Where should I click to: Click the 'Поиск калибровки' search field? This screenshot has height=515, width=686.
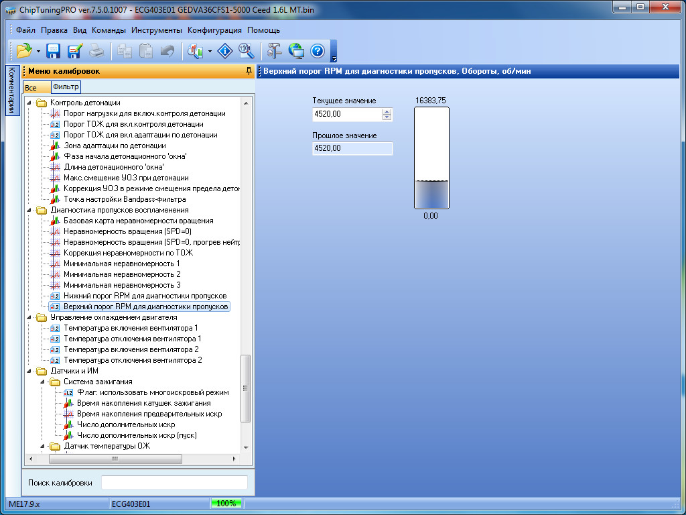174,483
